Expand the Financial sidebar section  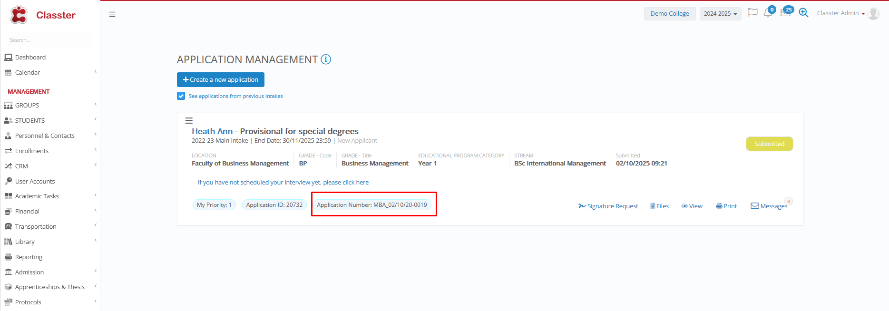point(27,212)
